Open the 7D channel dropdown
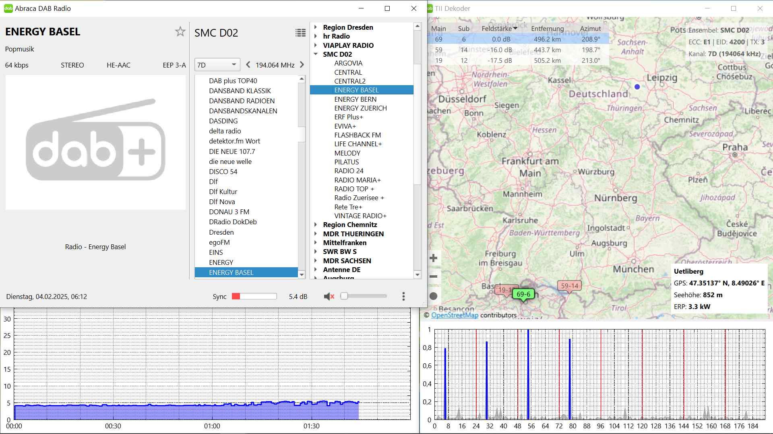 coord(217,65)
